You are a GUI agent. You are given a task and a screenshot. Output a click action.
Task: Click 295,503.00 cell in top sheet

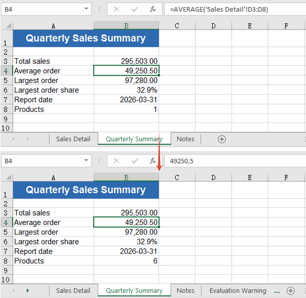(x=126, y=61)
